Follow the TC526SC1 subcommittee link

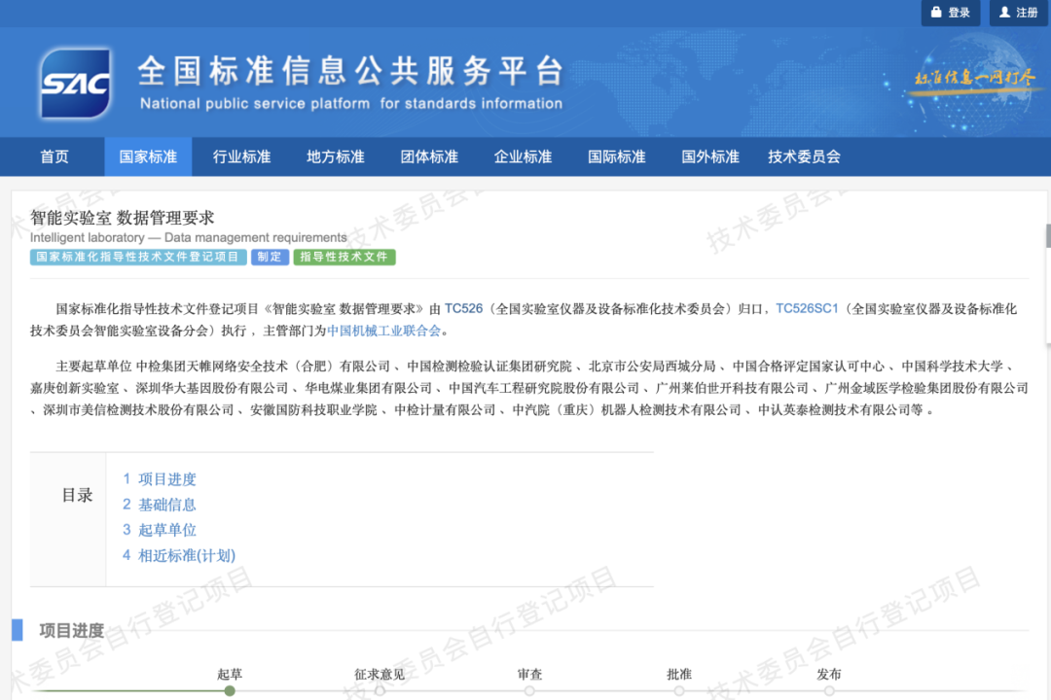click(807, 309)
